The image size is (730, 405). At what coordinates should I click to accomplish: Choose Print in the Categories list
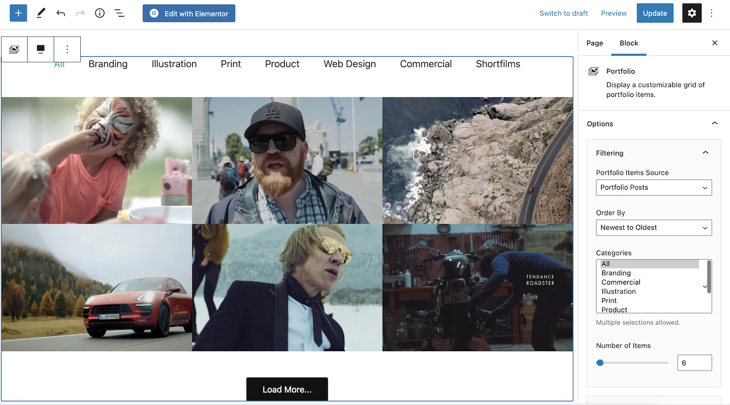click(x=650, y=301)
